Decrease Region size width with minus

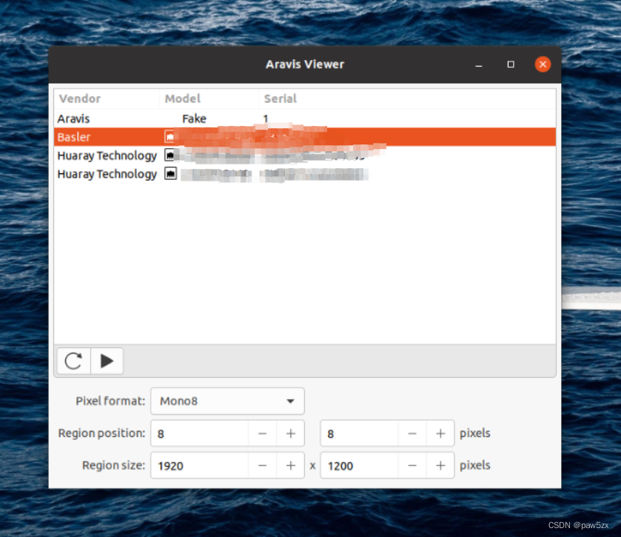coord(263,465)
